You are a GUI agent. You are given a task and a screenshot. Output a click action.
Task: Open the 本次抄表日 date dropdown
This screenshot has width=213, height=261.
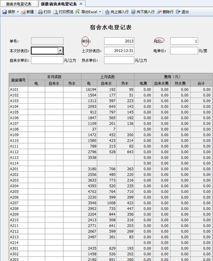point(60,50)
